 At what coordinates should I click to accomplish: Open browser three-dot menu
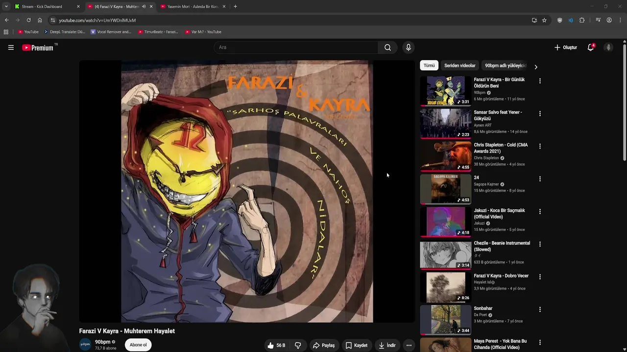coord(620,20)
